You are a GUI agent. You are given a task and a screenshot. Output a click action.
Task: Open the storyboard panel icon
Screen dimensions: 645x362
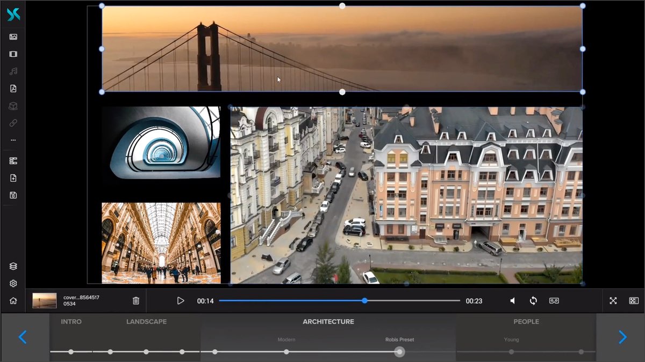coord(13,160)
